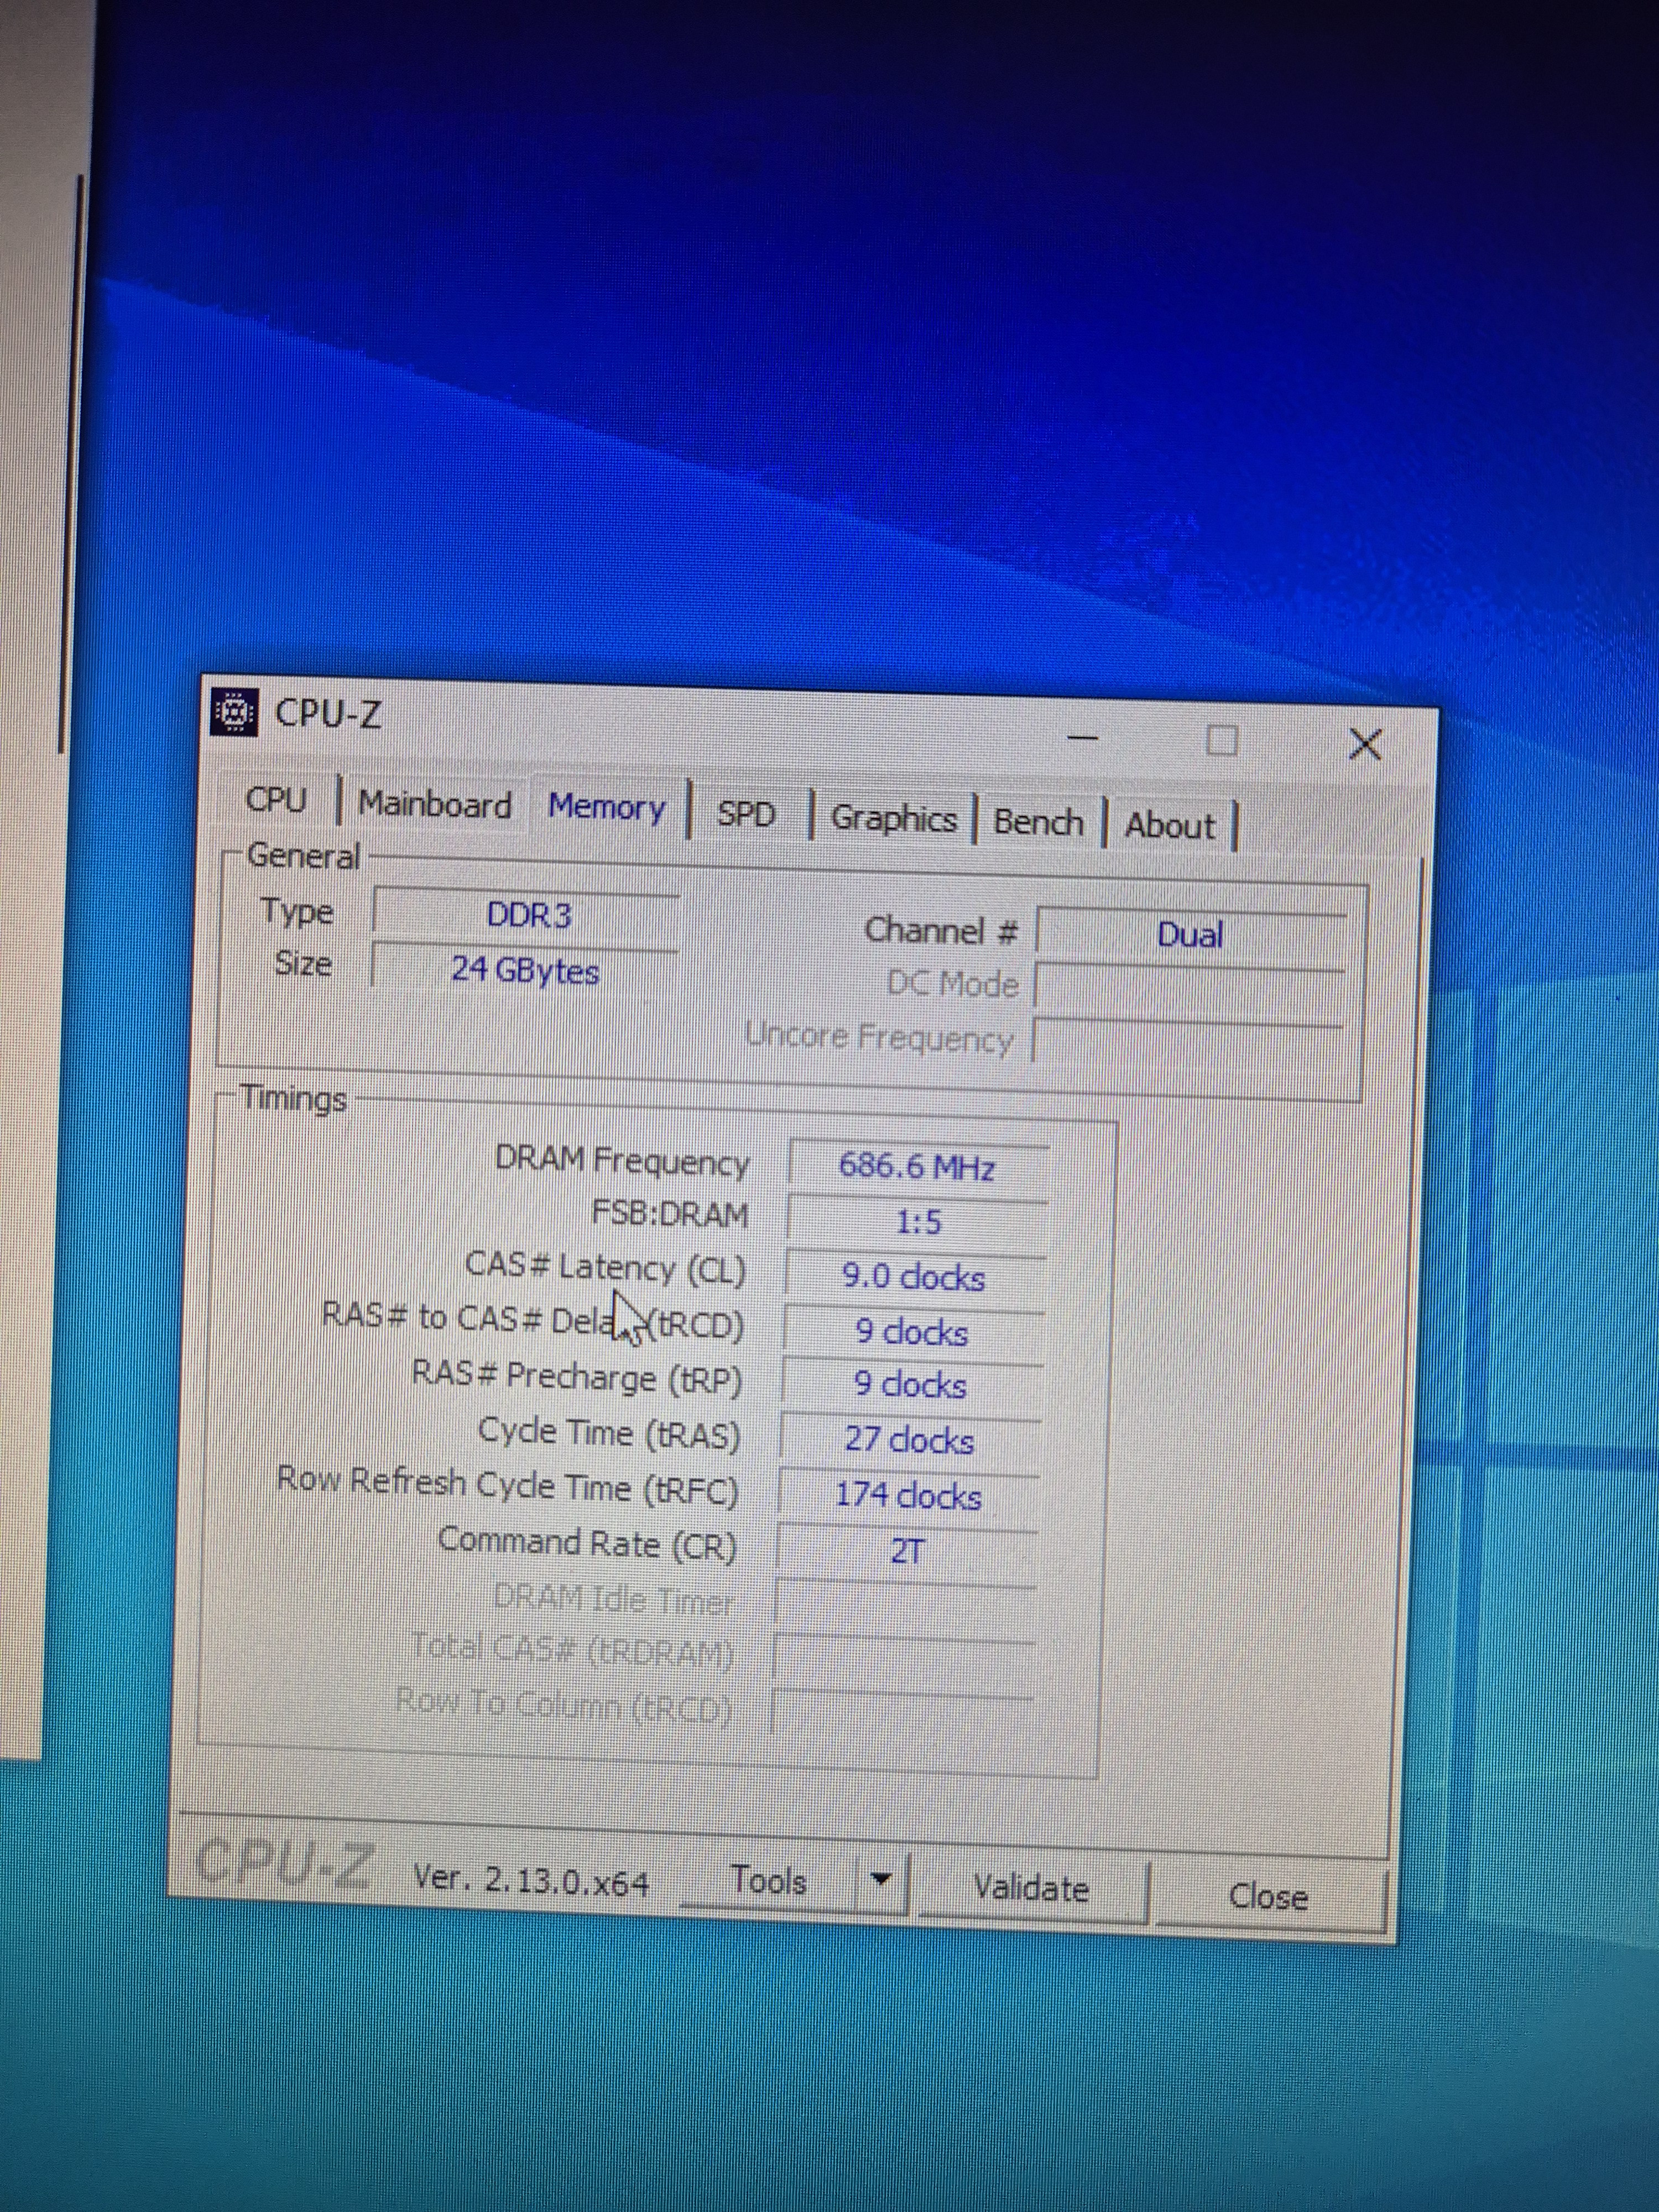The width and height of the screenshot is (1659, 2212).
Task: Click the 174 clocks tRFC value
Action: 908,1496
